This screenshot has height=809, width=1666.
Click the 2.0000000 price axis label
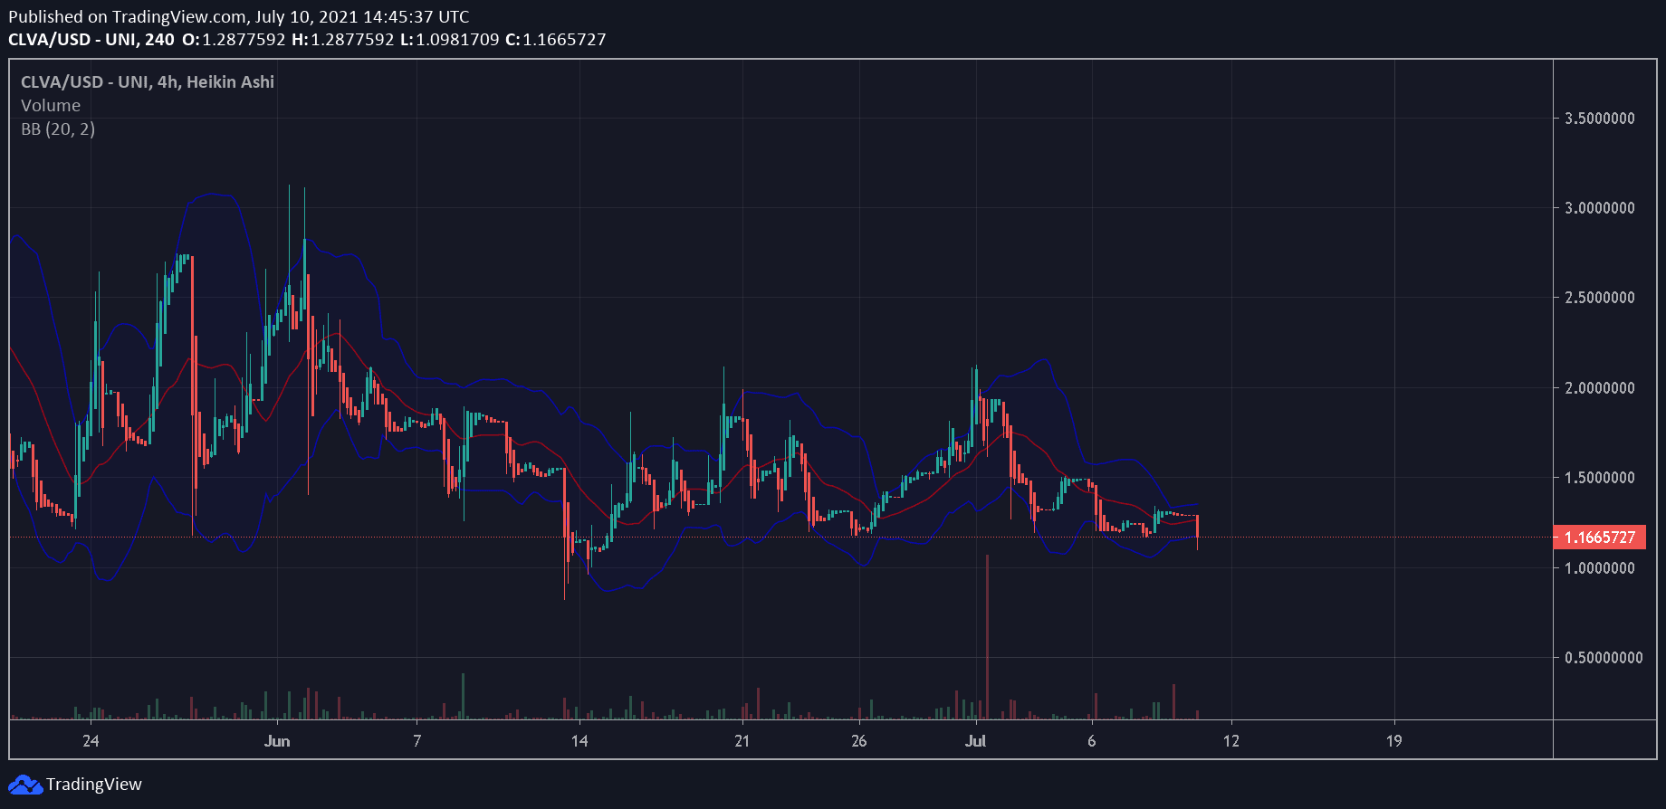coord(1599,388)
